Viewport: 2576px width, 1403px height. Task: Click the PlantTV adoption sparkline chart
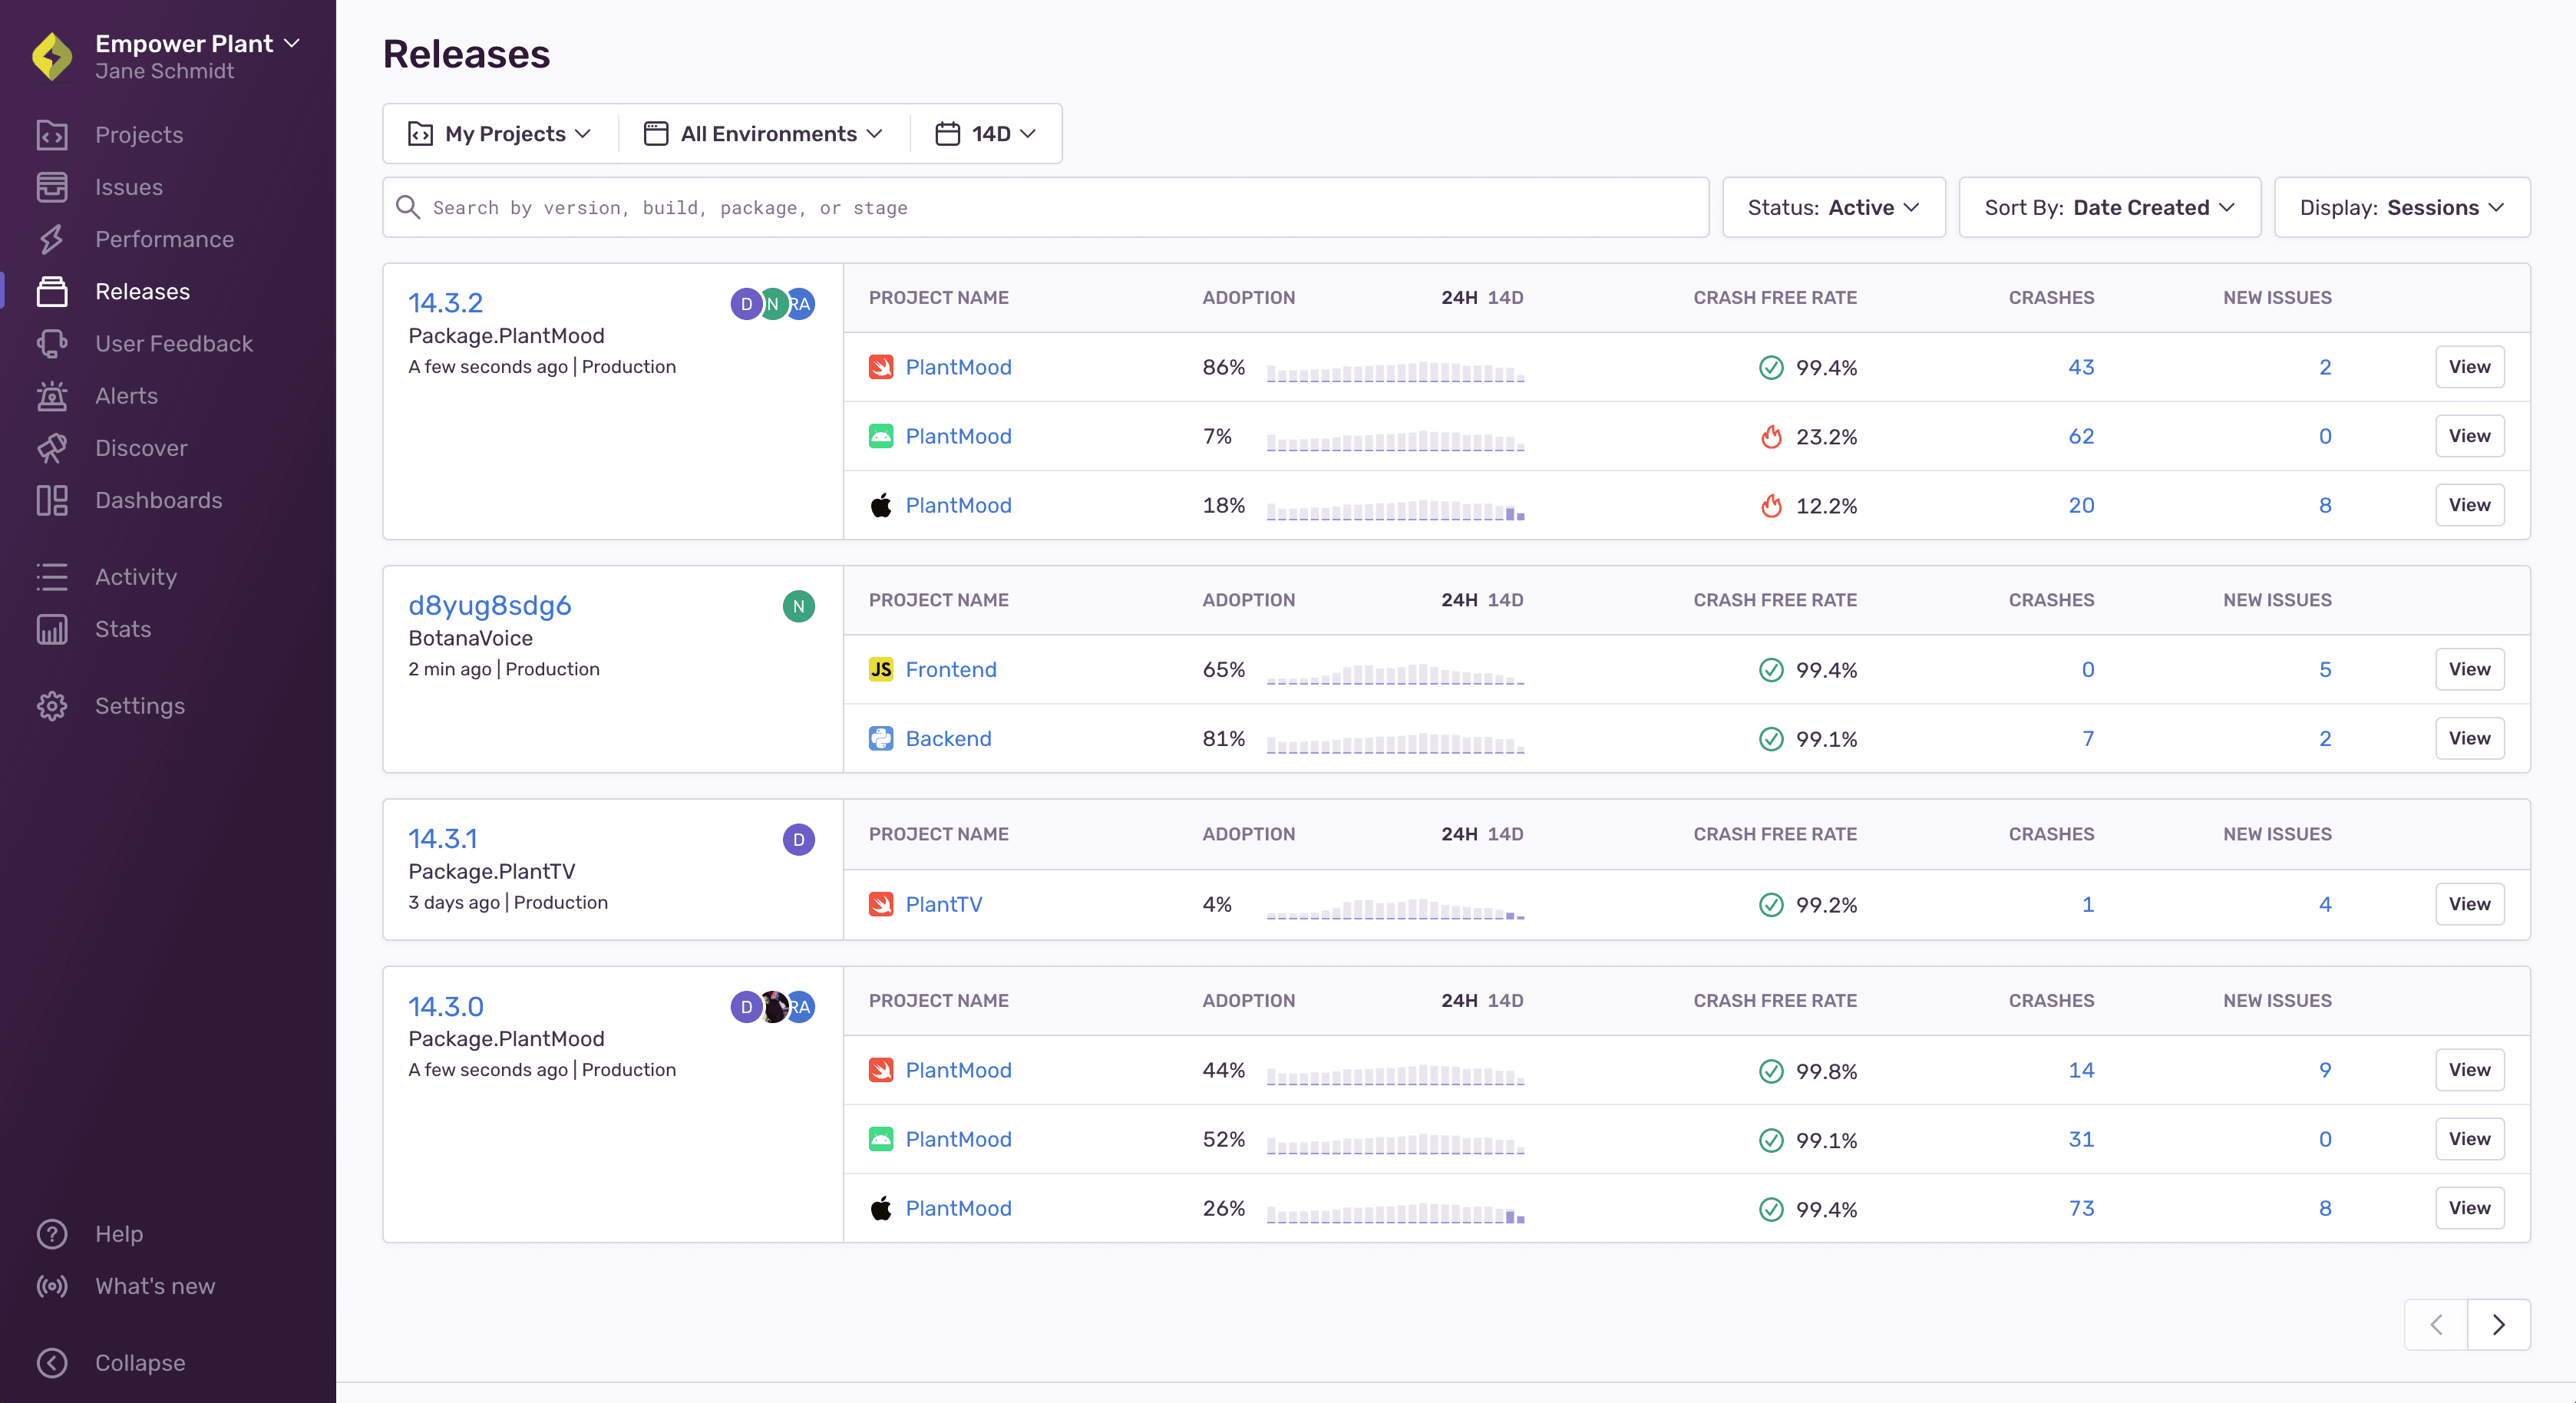(x=1395, y=910)
